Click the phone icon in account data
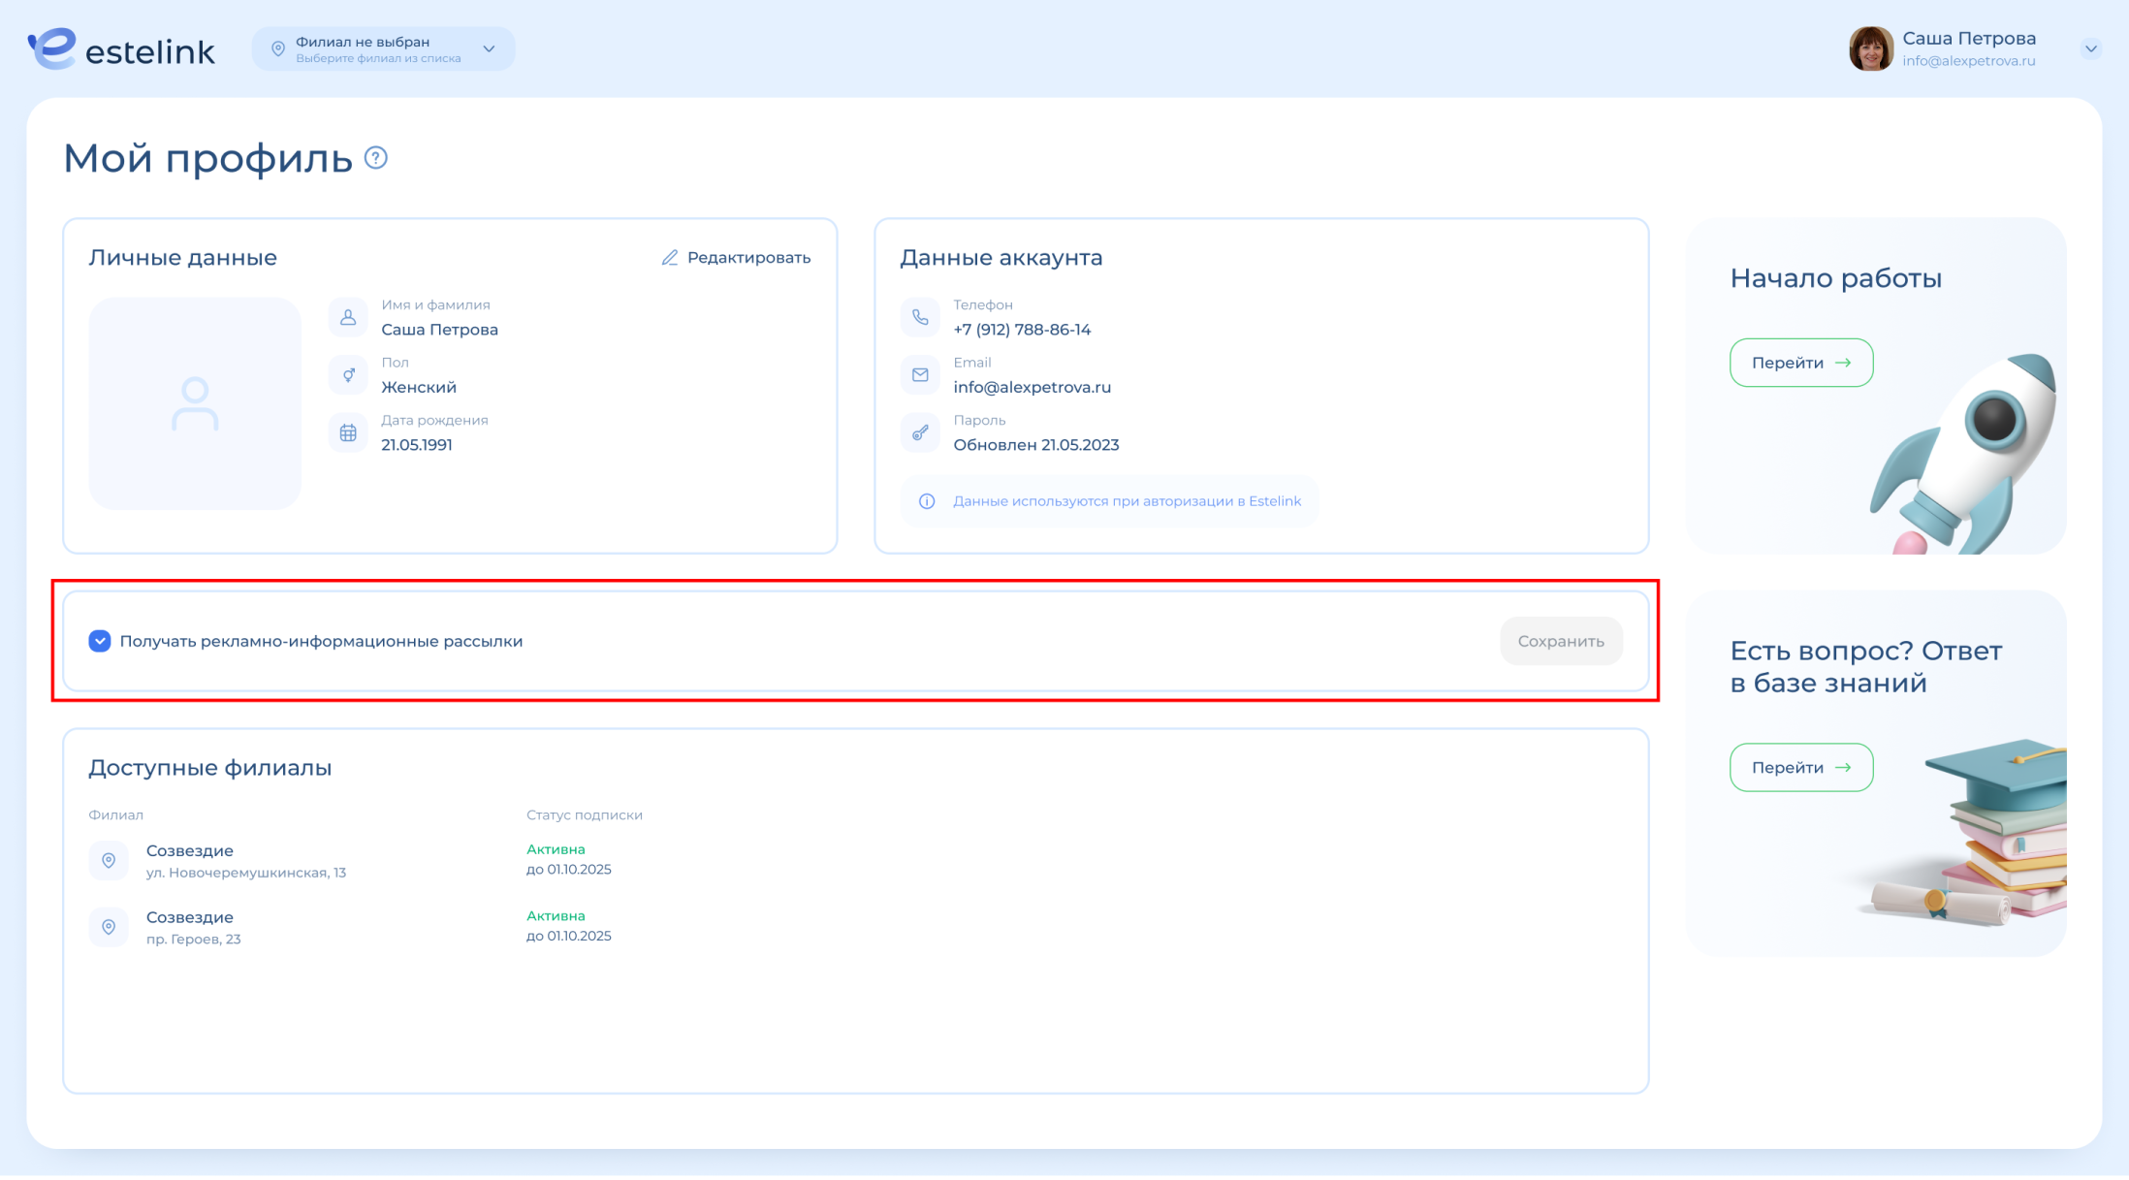This screenshot has width=2129, height=1180. 920,317
